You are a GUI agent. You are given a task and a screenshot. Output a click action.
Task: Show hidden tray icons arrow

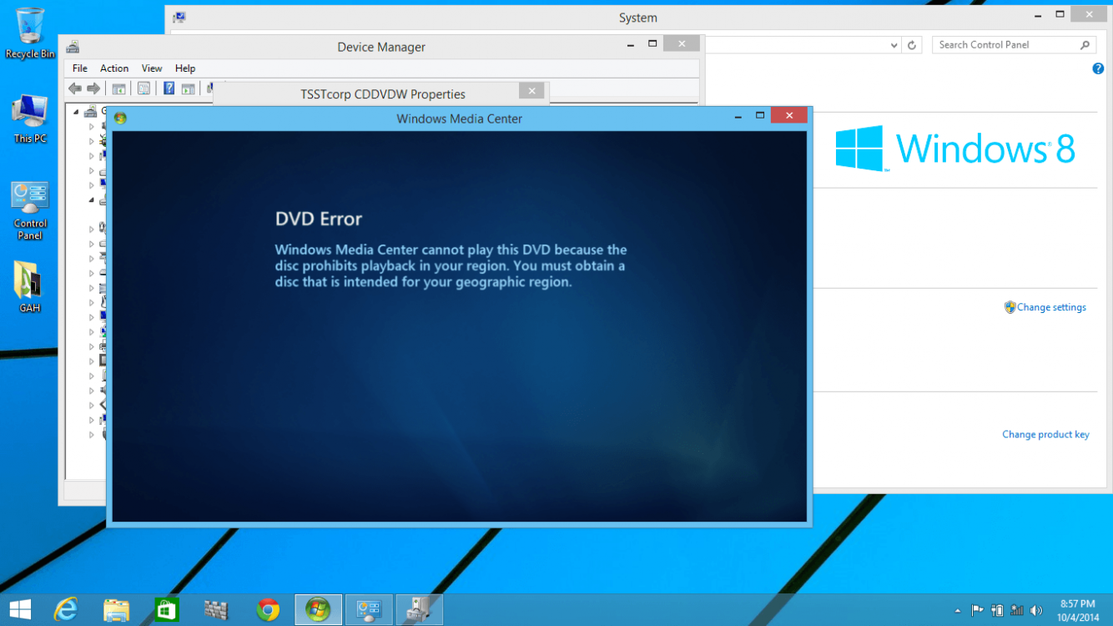957,611
